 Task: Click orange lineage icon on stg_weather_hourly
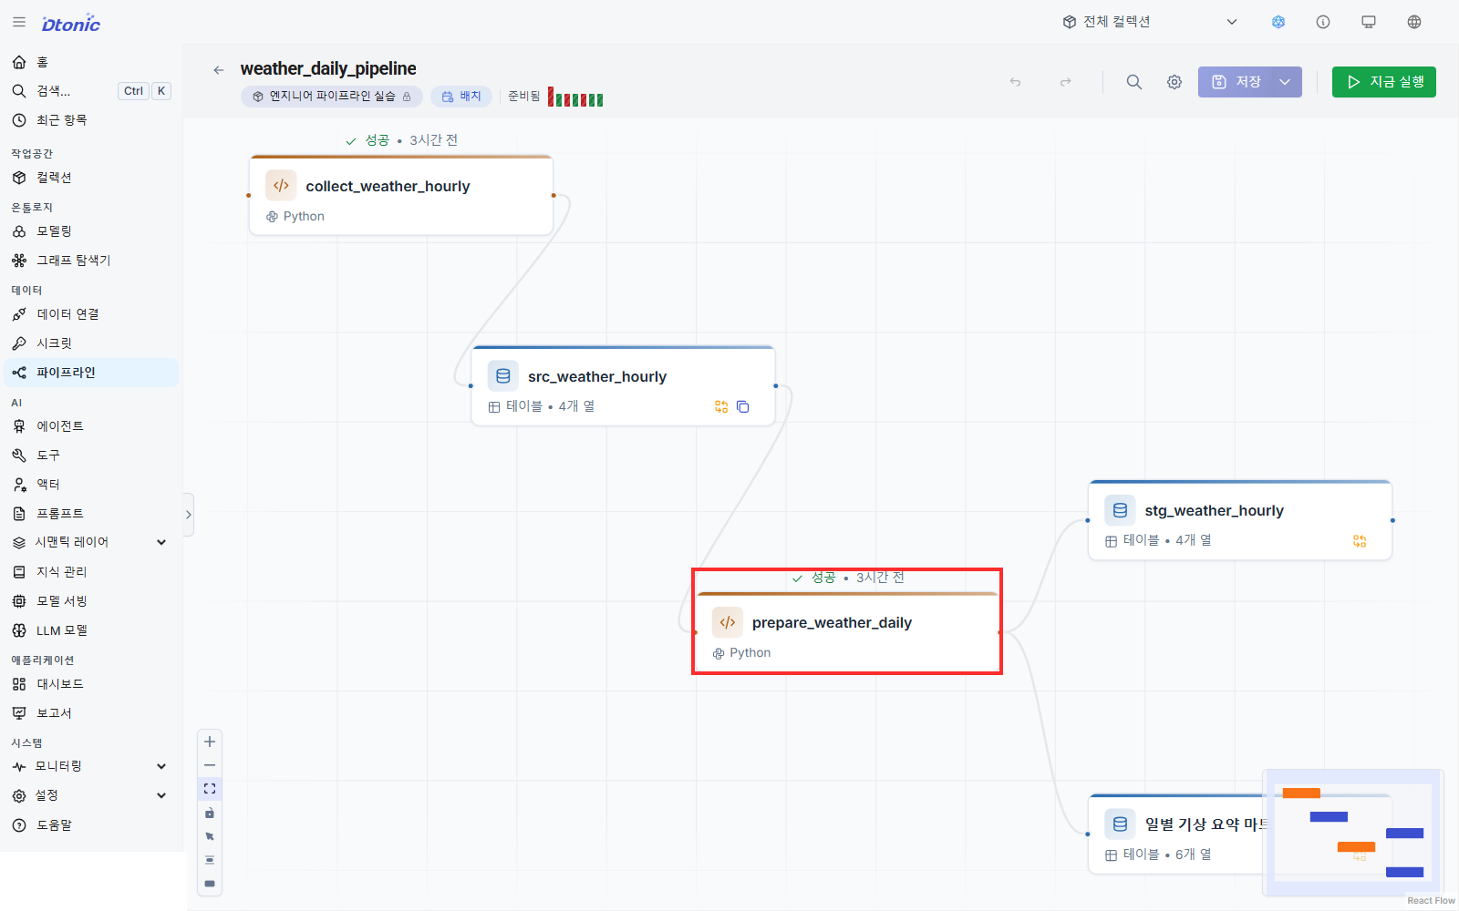(1360, 541)
